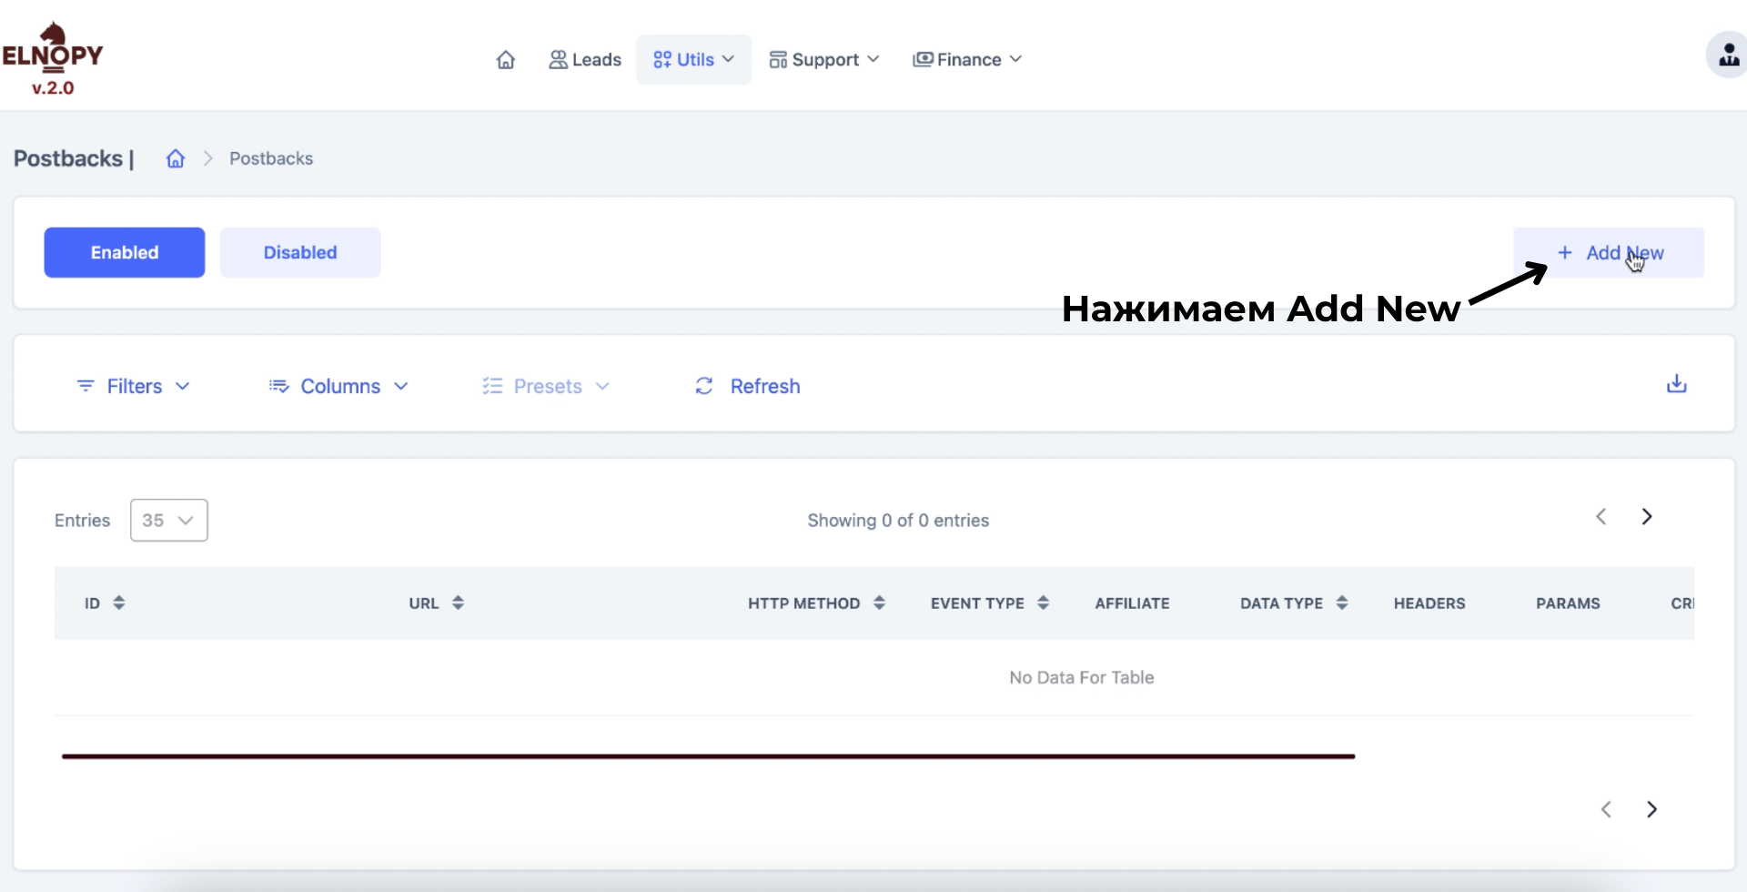Toggle sorting on the URL column
1747x892 pixels.
pyautogui.click(x=456, y=603)
